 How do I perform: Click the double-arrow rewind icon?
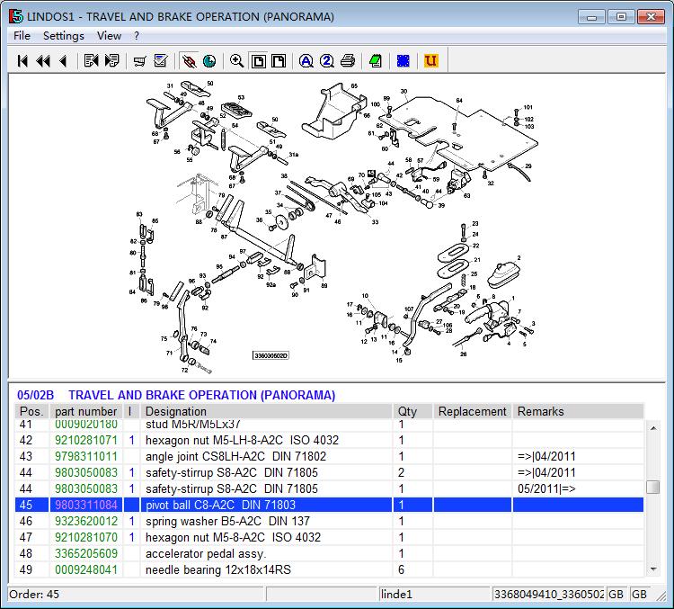[43, 60]
